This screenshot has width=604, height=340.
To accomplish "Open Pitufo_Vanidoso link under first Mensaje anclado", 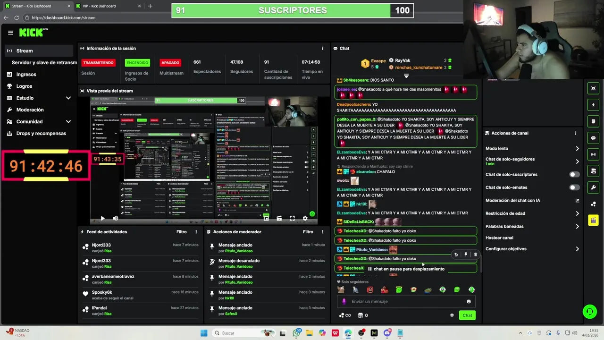I will pos(239,251).
